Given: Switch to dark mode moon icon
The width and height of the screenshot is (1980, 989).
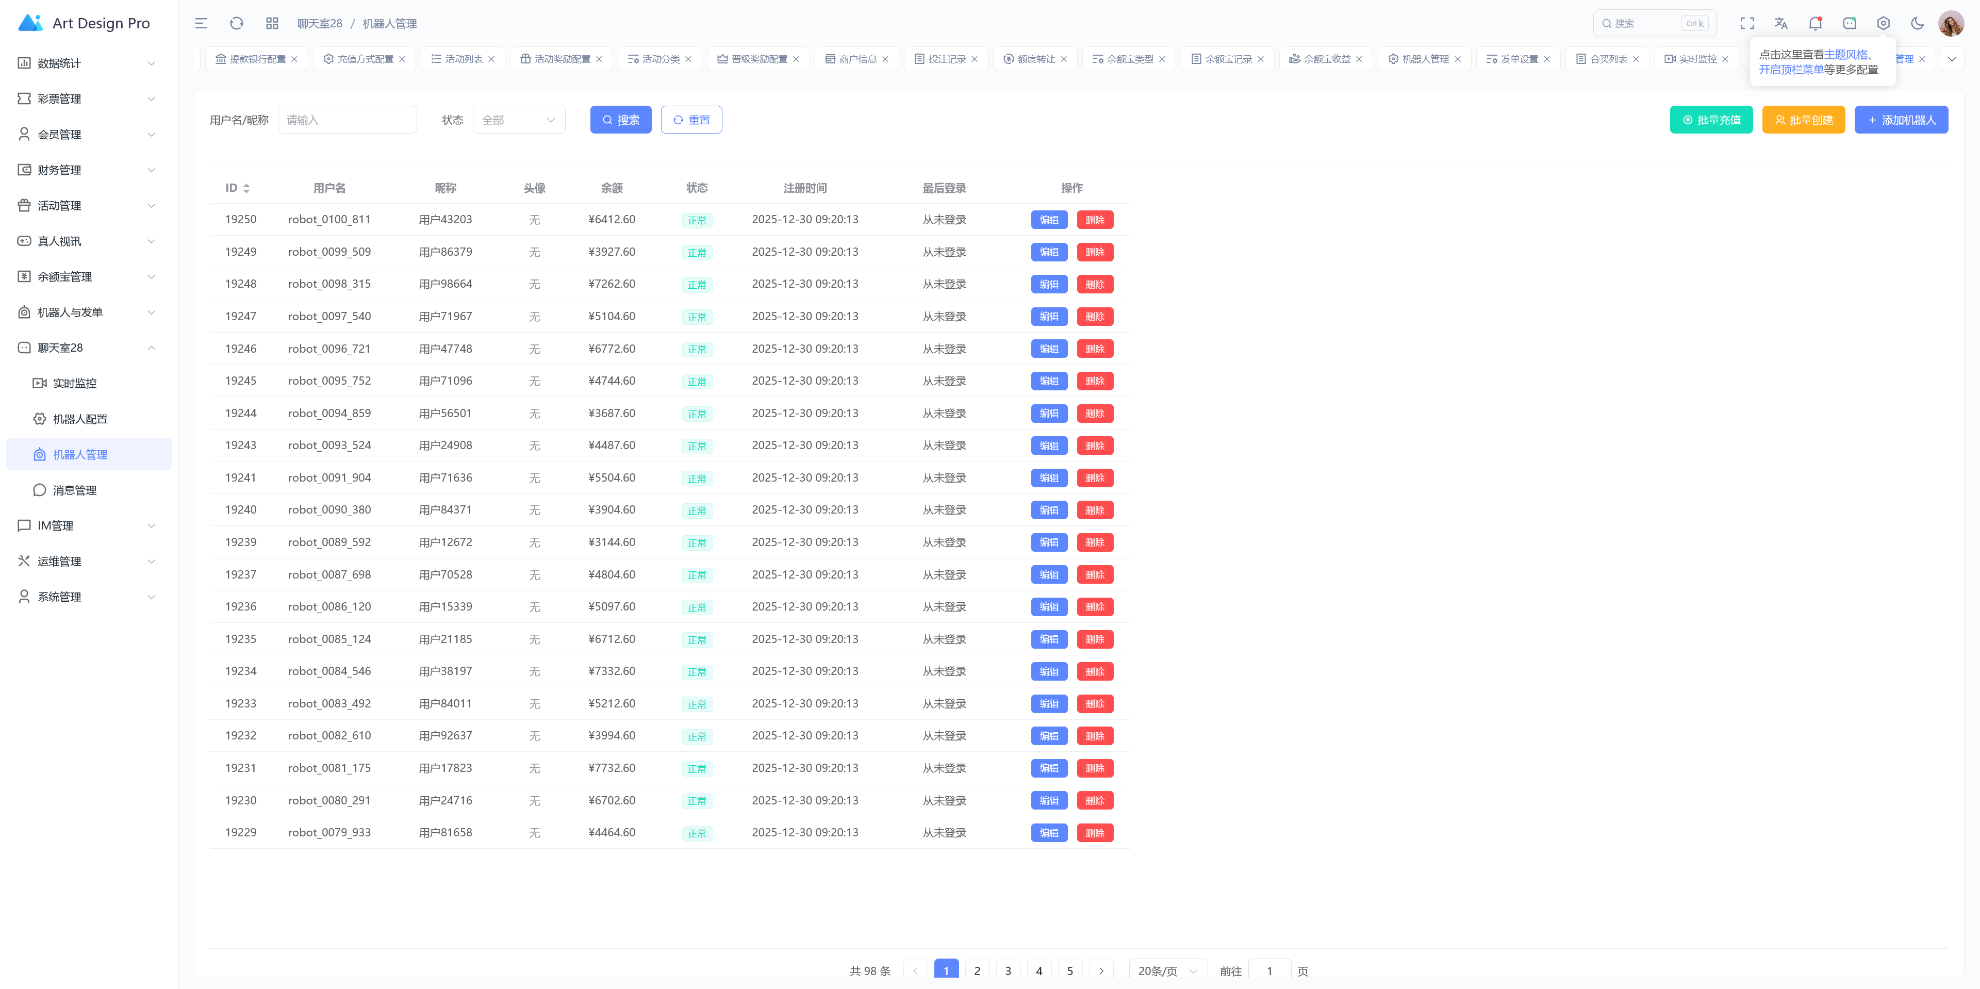Looking at the screenshot, I should (x=1917, y=23).
